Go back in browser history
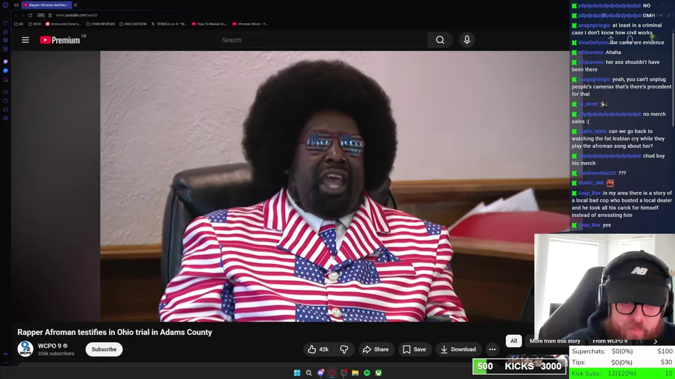 point(16,15)
